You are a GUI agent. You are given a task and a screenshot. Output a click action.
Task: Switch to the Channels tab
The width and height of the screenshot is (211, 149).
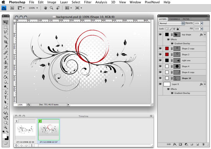[x=175, y=19]
